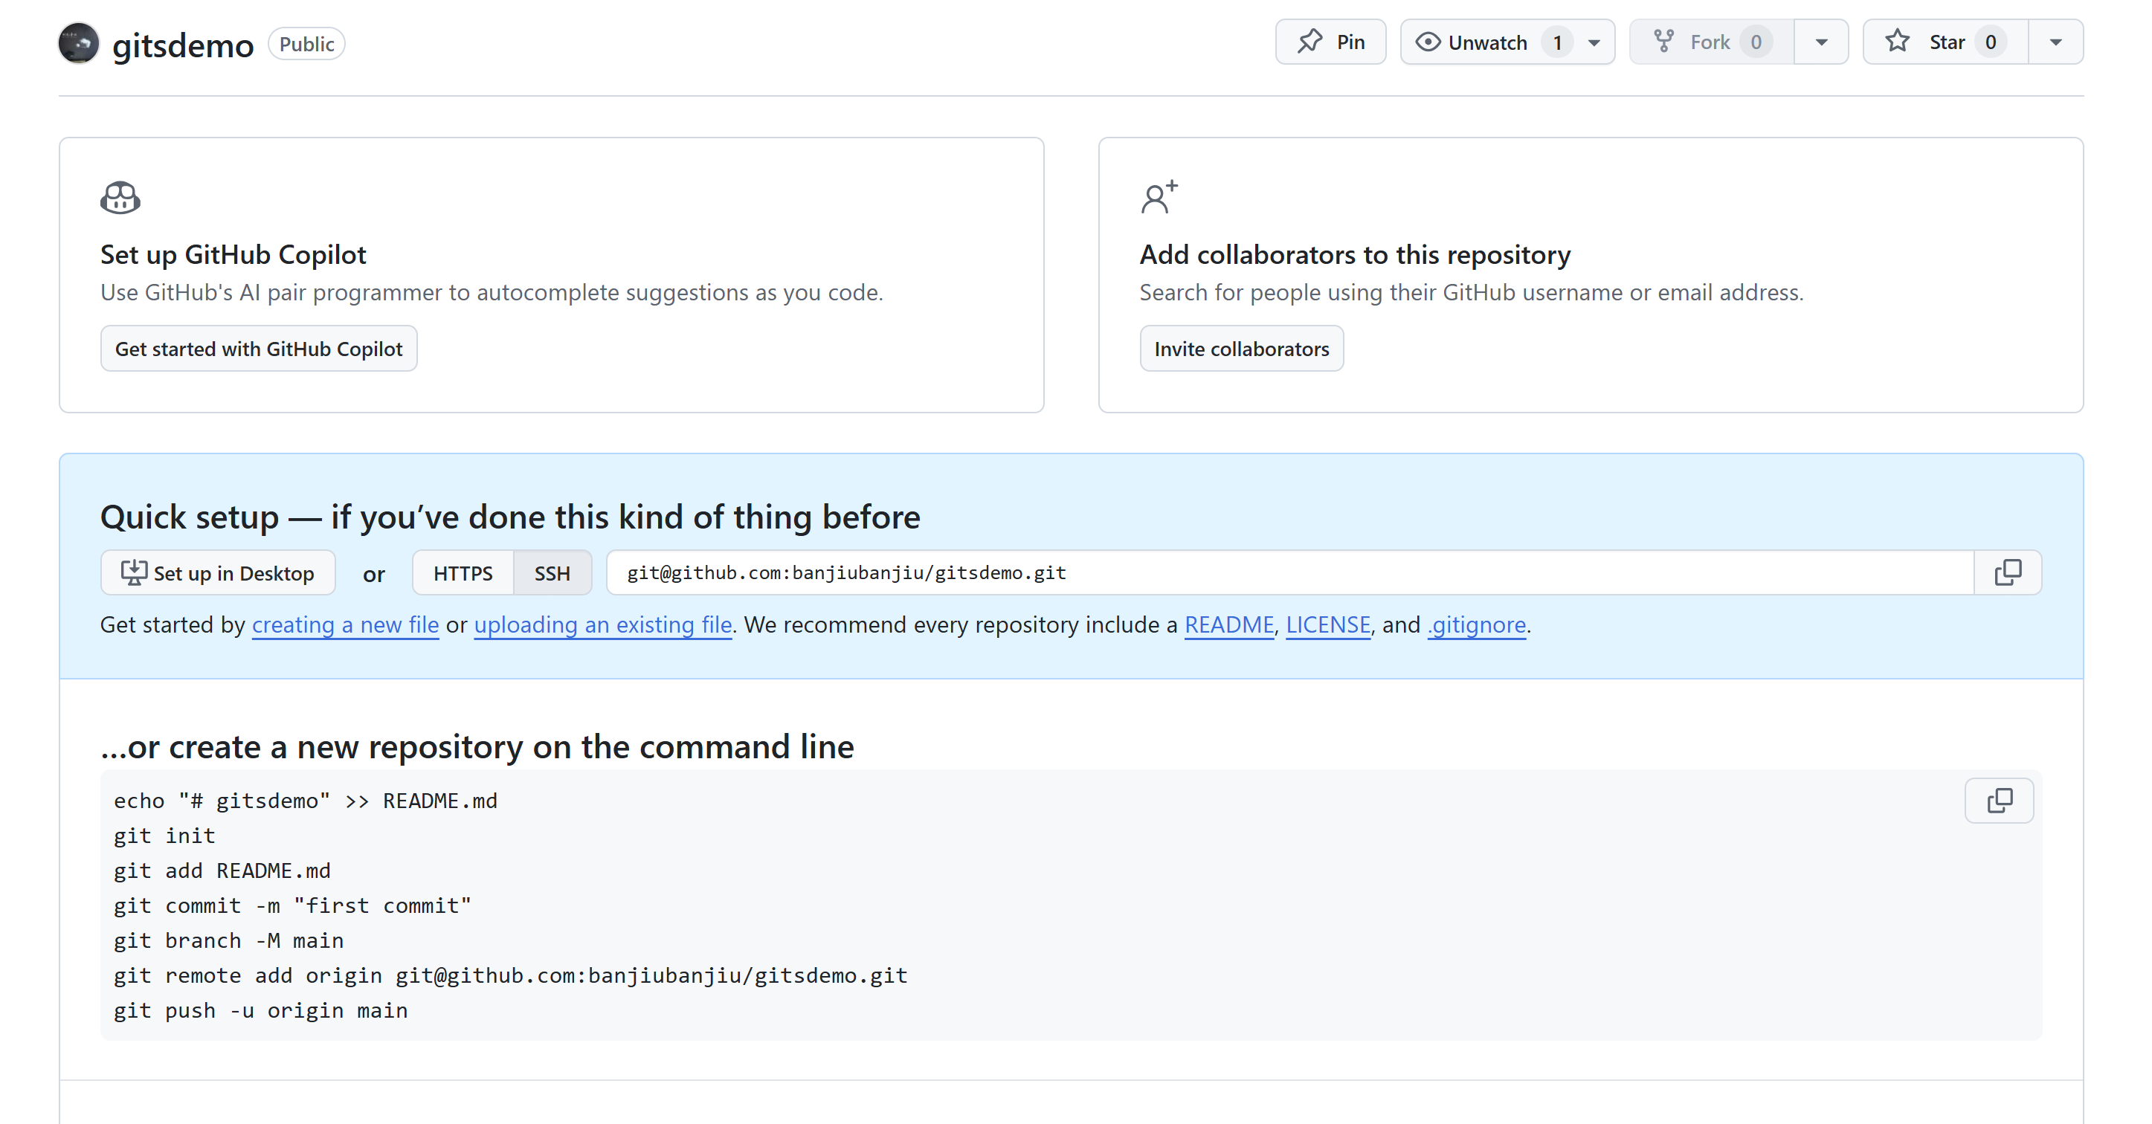This screenshot has height=1124, width=2152.
Task: Click Get started with GitHub Copilot
Action: [x=259, y=349]
